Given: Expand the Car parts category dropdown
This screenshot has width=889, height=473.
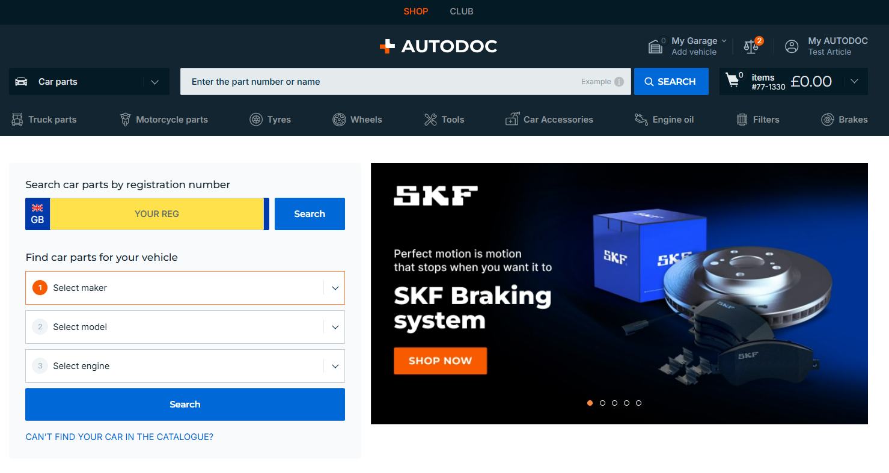Looking at the screenshot, I should (x=154, y=82).
